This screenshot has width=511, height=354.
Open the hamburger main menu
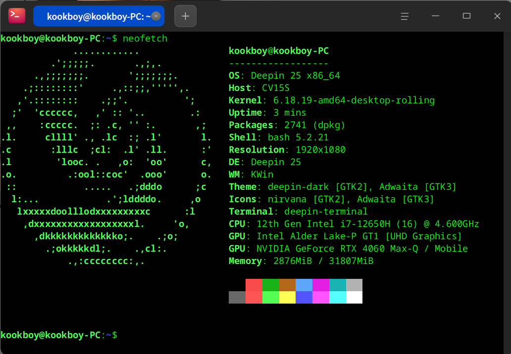click(x=404, y=16)
